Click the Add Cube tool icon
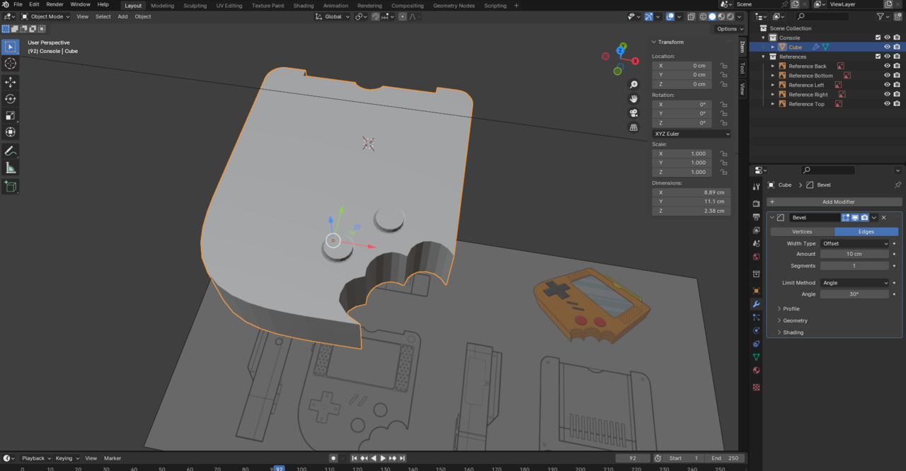 pos(11,187)
